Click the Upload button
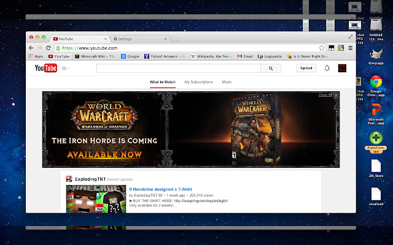The height and width of the screenshot is (245, 393). (306, 68)
